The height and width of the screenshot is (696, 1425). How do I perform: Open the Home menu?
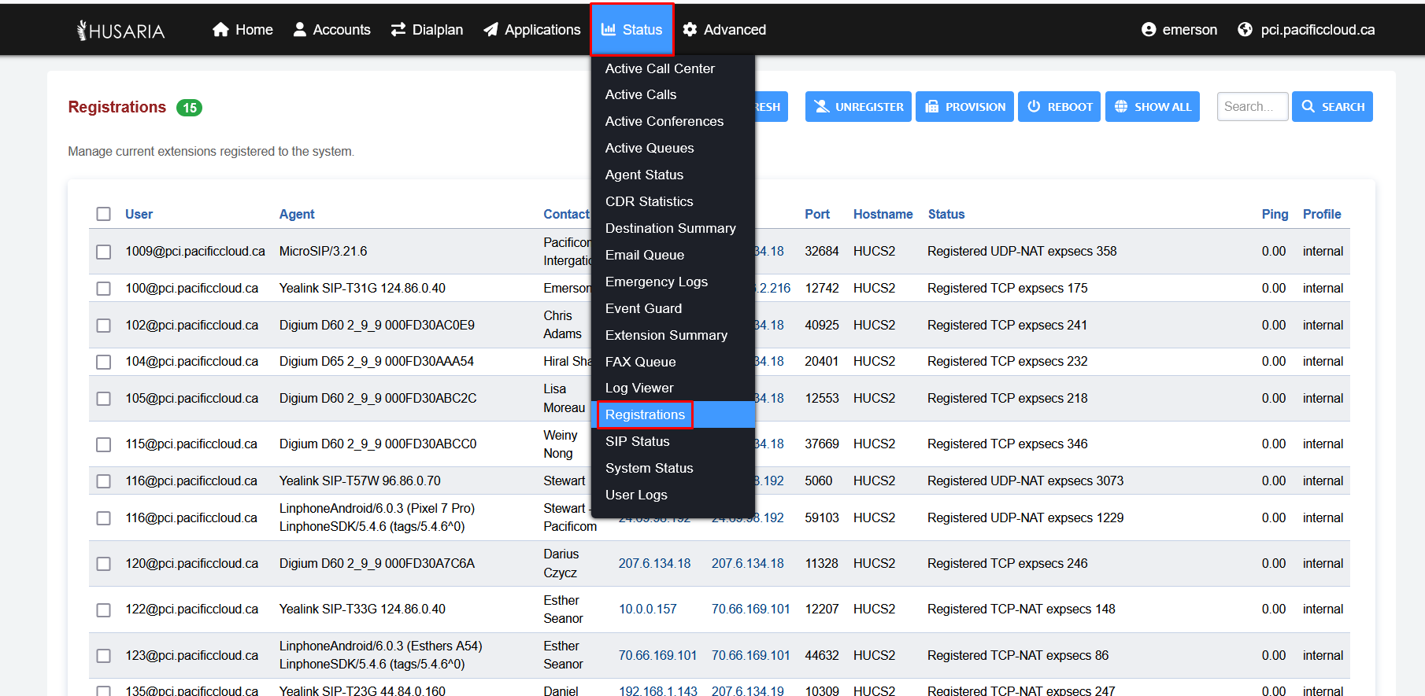pyautogui.click(x=242, y=30)
